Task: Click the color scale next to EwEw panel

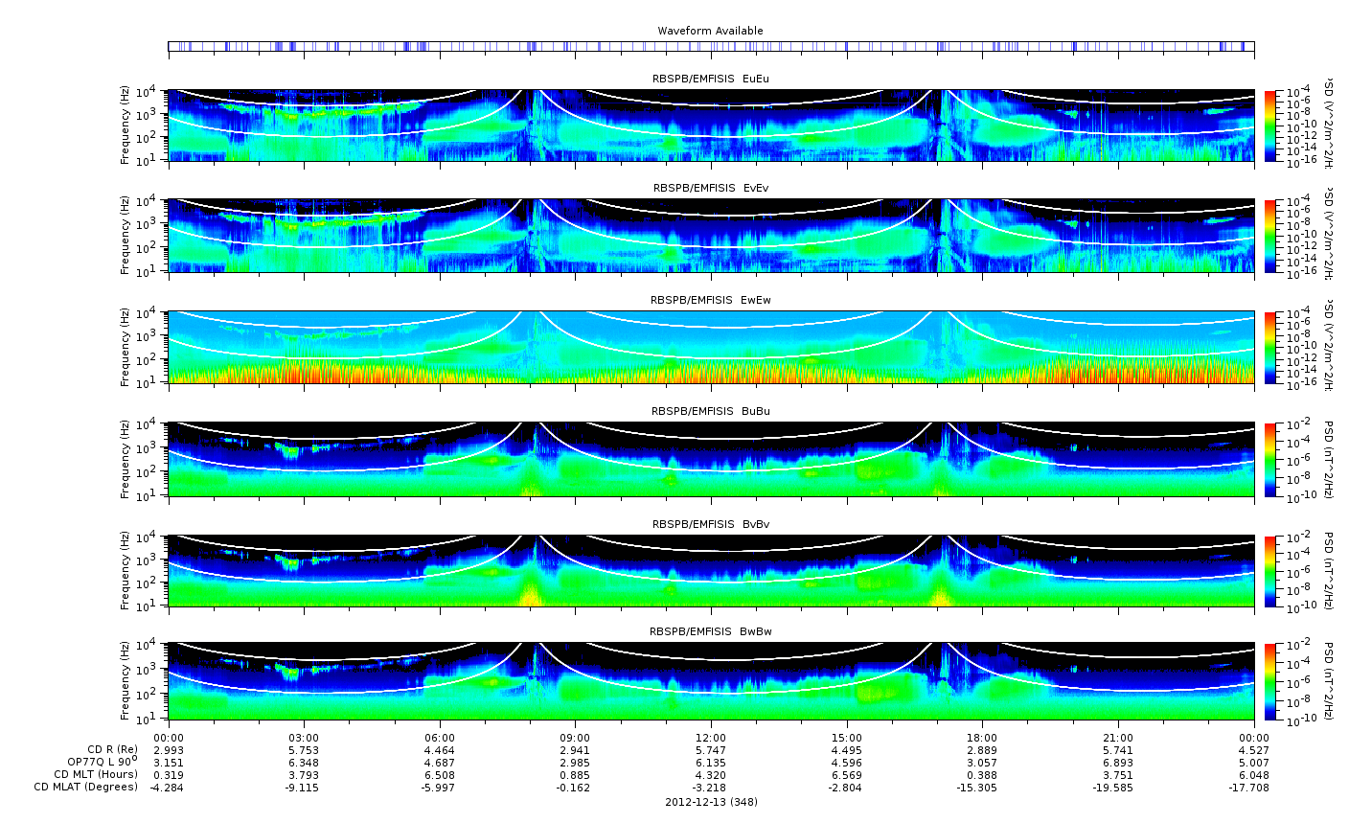Action: [x=1270, y=347]
